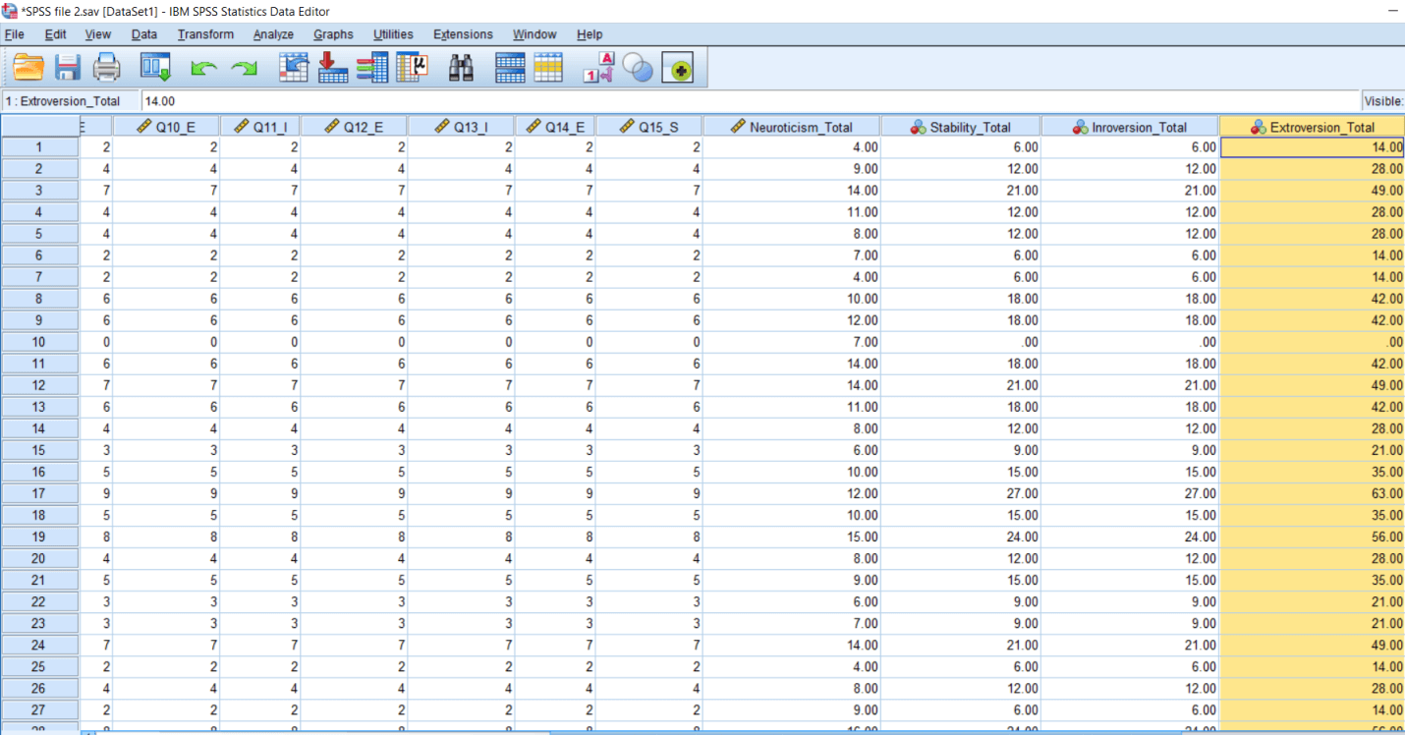Open the Graphs menu
Screen dimensions: 1405x735
(x=333, y=33)
